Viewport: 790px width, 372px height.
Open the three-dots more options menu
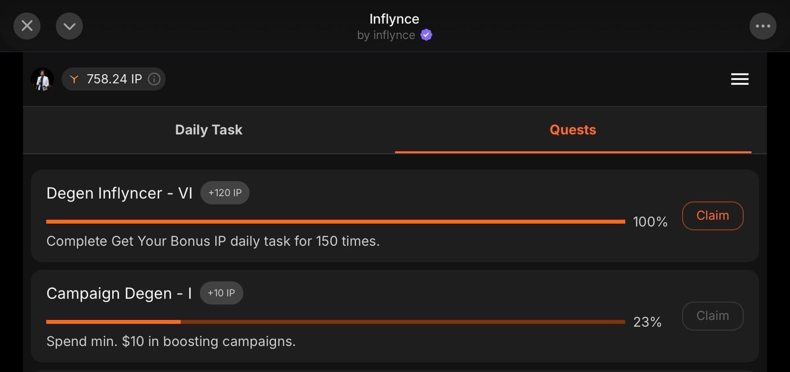coord(763,26)
